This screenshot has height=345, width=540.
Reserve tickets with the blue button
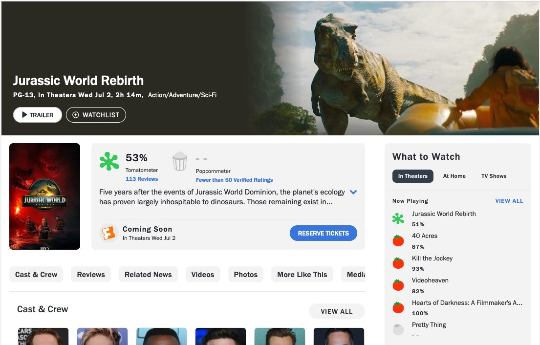(324, 233)
